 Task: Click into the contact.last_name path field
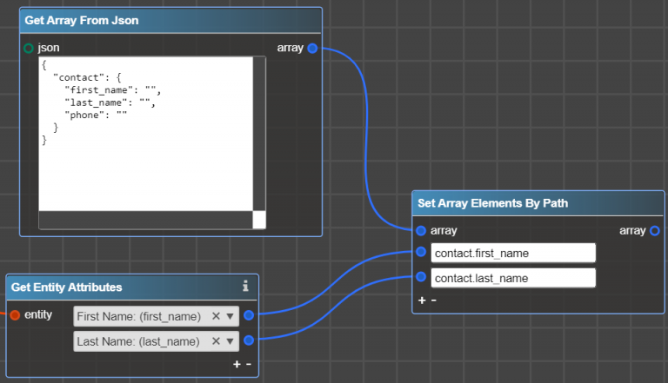tap(513, 278)
